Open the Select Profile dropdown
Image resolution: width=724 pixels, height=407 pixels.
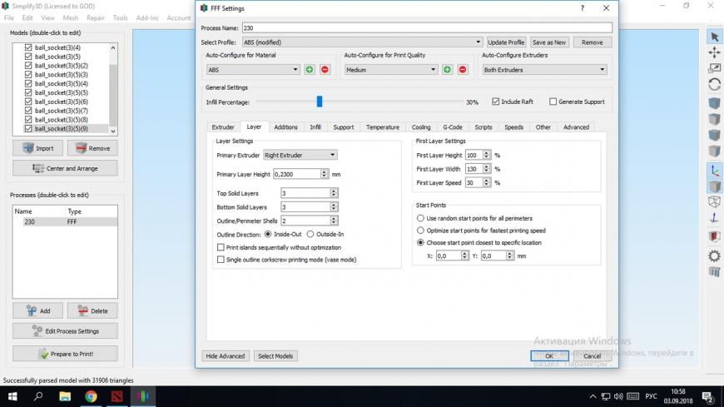click(x=363, y=42)
